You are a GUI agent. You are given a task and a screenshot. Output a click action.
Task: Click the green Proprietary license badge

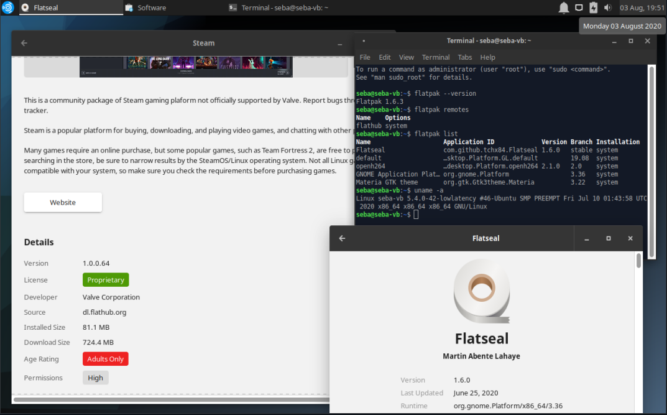coord(105,280)
